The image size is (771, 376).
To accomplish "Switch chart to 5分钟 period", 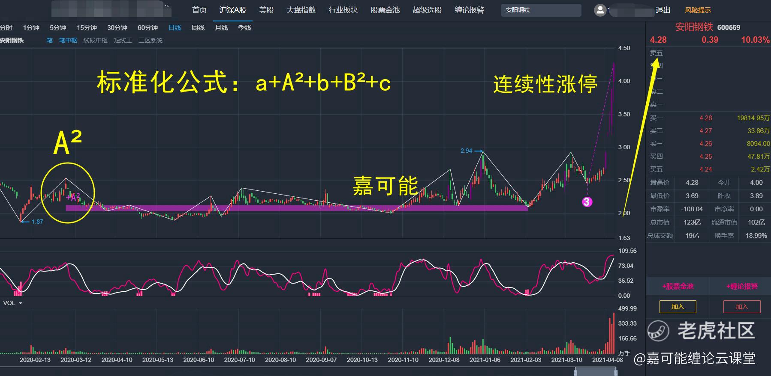I will pos(58,28).
